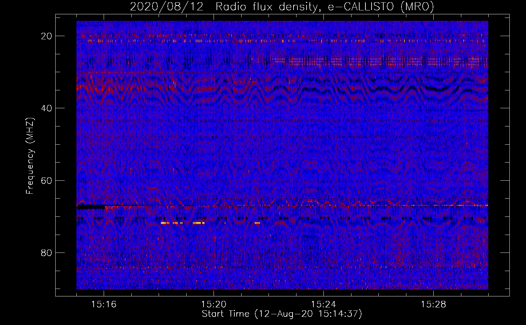Viewport: 526px width, 325px height.
Task: Click the '15:20' time tick label
Action: [214, 305]
